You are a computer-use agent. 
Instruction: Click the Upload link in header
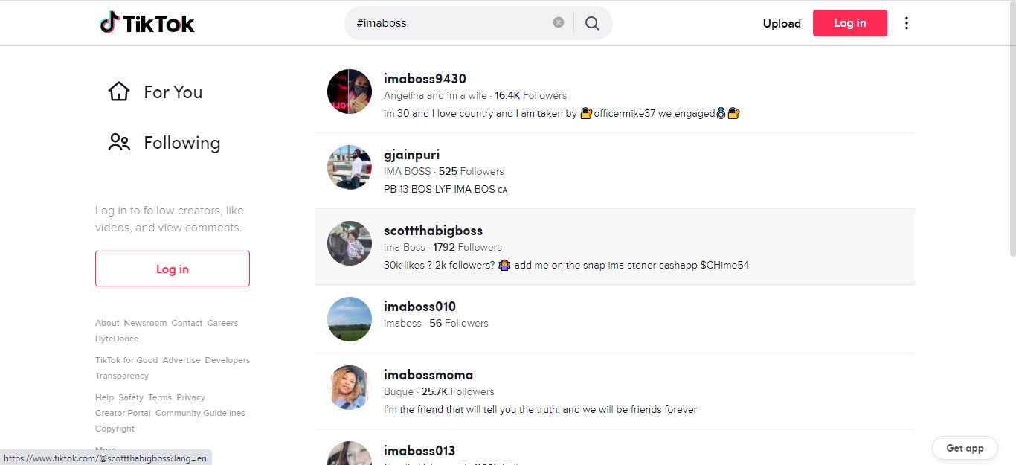point(782,23)
